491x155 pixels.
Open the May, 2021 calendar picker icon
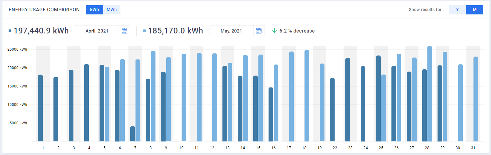pos(259,31)
